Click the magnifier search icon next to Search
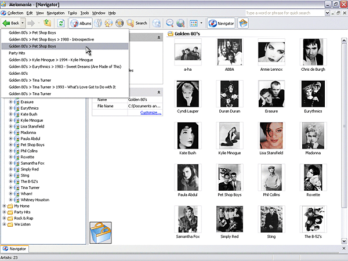Viewport: 348px width, 261px height. pos(130,23)
